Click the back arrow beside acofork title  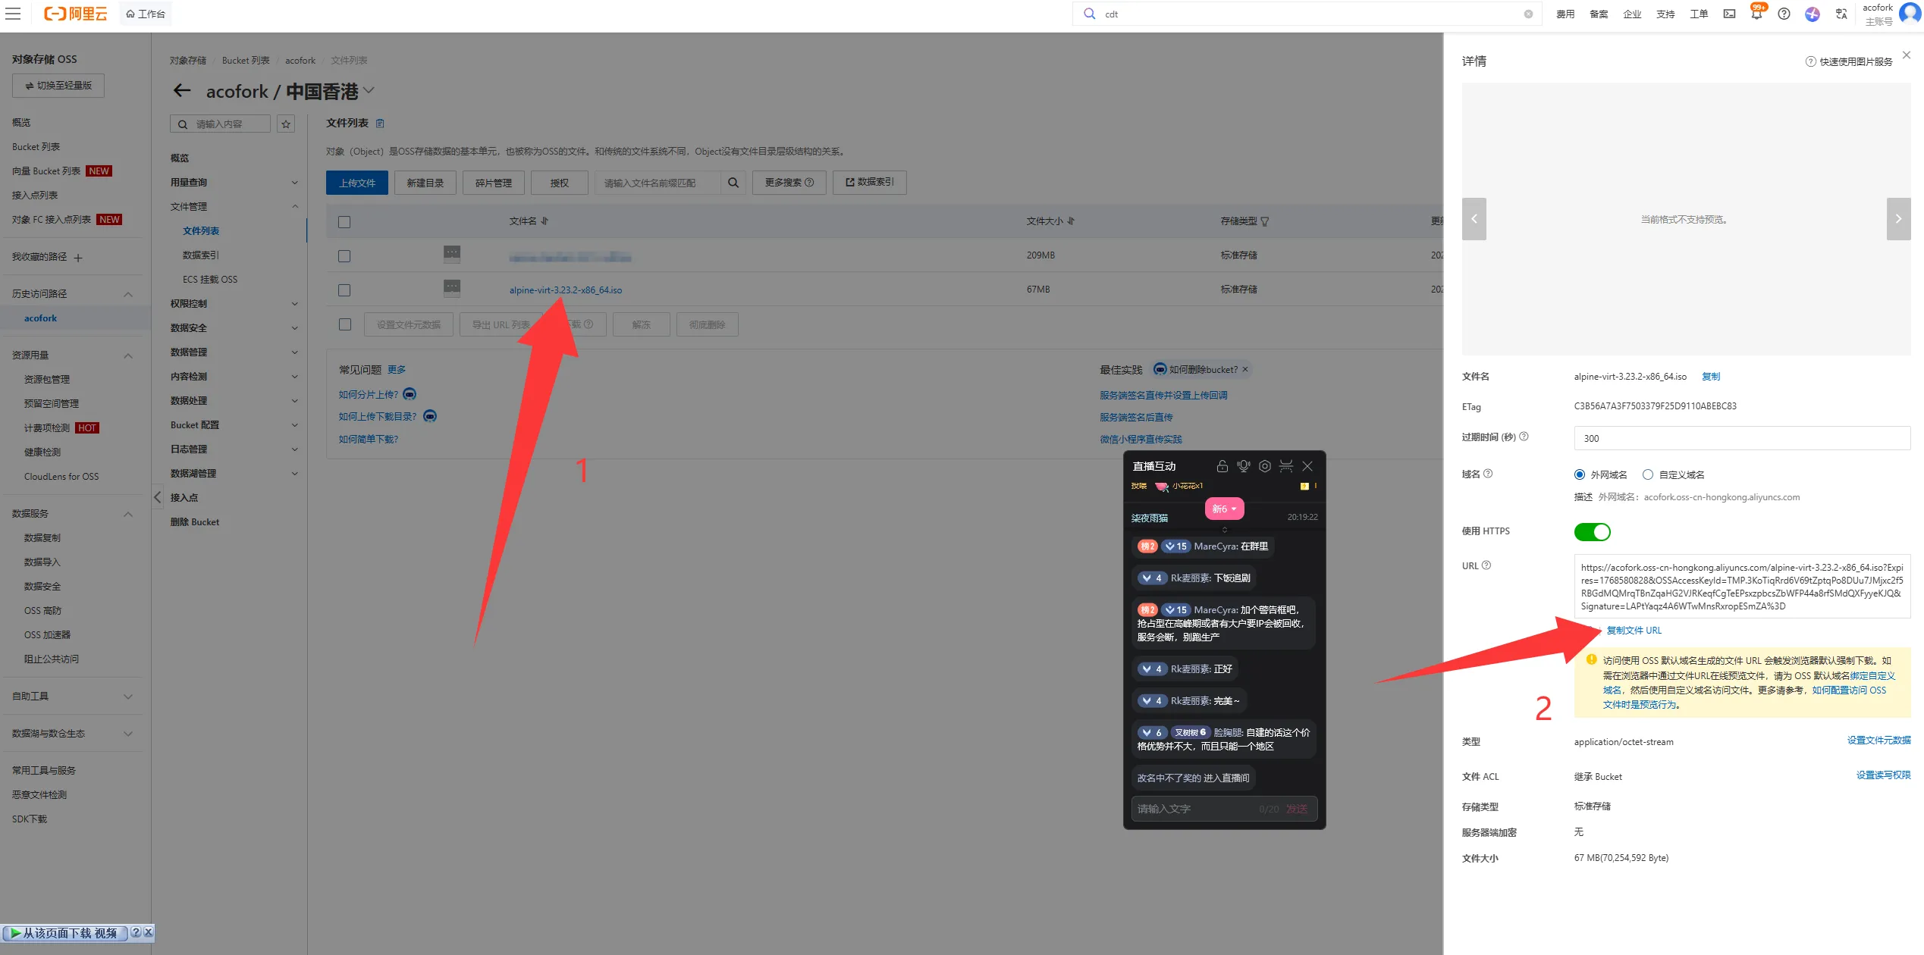182,91
